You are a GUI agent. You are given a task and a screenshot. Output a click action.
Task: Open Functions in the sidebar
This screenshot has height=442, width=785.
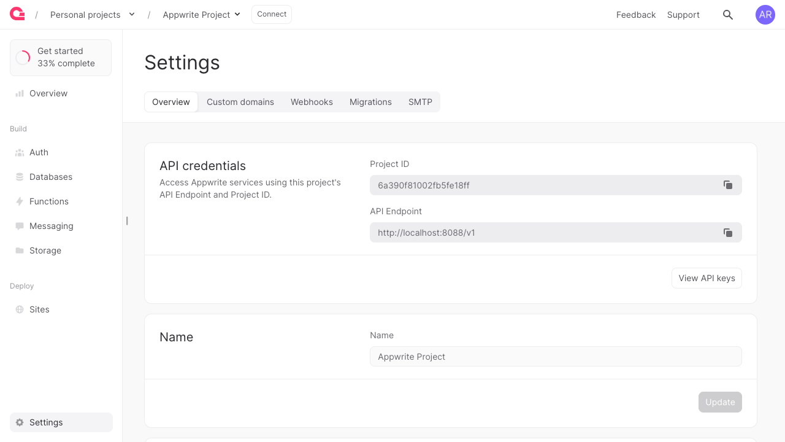pos(61,201)
